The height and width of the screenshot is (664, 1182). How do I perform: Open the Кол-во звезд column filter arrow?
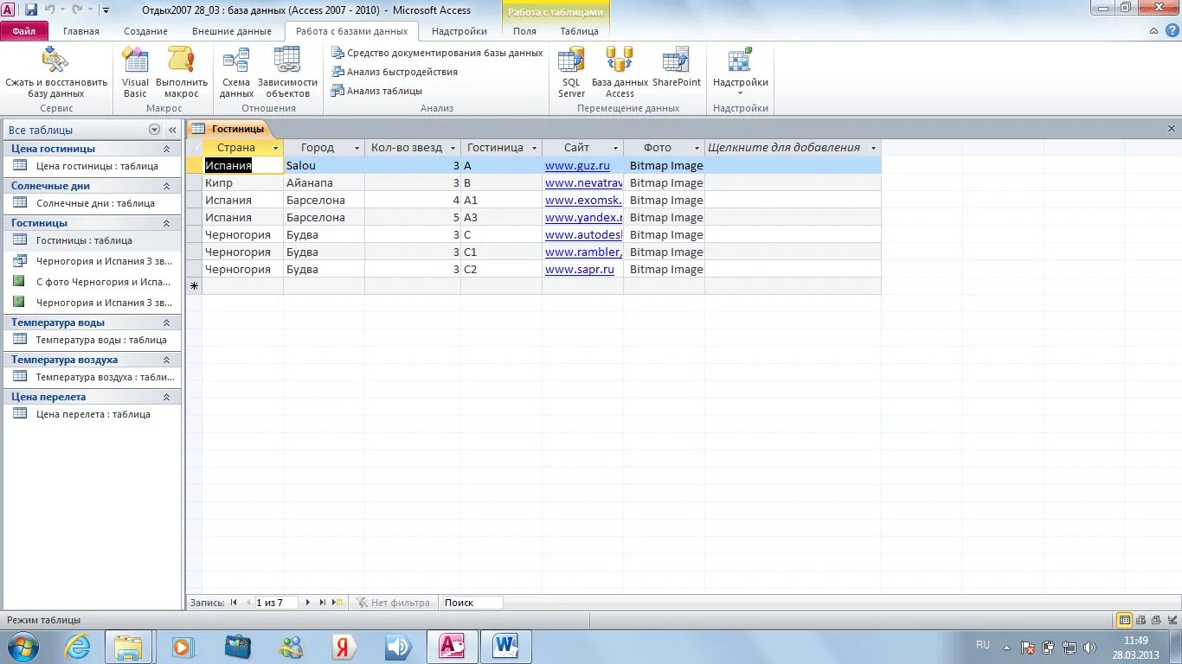[x=453, y=149]
